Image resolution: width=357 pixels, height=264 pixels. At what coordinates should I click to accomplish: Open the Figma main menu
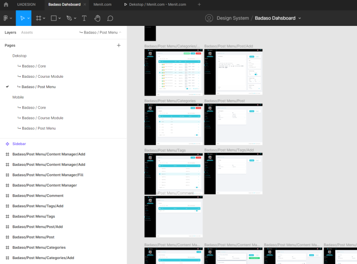[x=7, y=18]
